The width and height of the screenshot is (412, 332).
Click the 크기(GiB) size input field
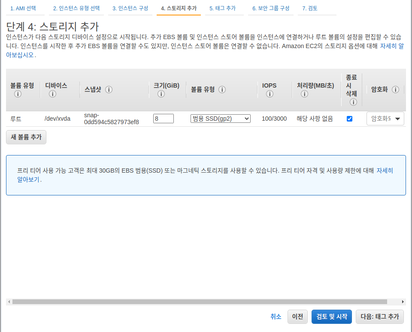tap(164, 119)
